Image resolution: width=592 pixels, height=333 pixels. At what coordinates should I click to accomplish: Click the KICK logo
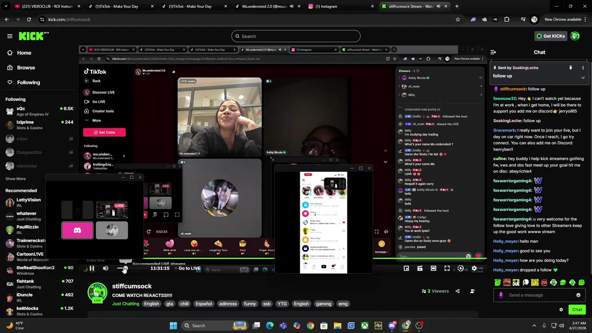coord(33,36)
